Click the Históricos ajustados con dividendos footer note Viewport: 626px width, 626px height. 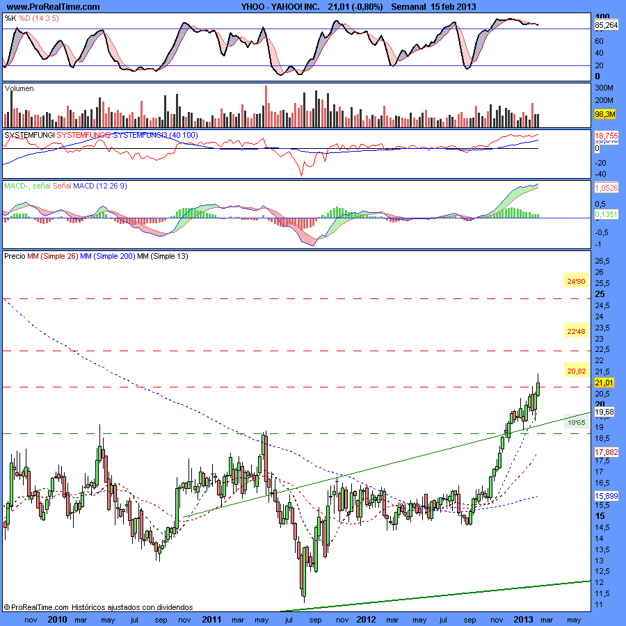pyautogui.click(x=132, y=607)
